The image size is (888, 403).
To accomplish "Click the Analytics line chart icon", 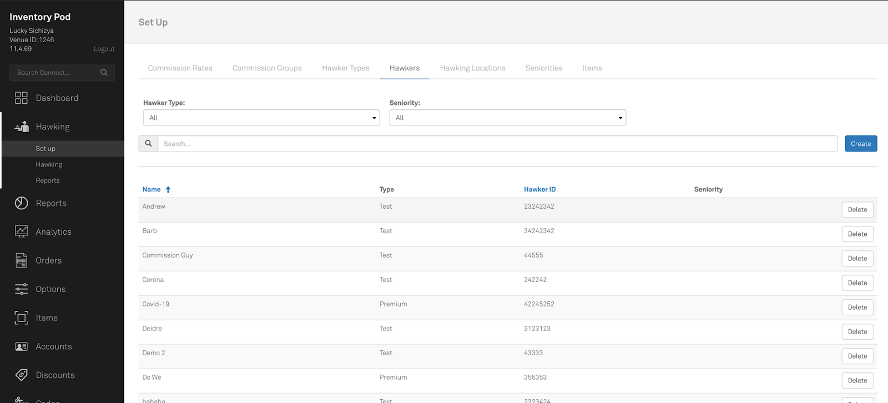I will [x=21, y=231].
